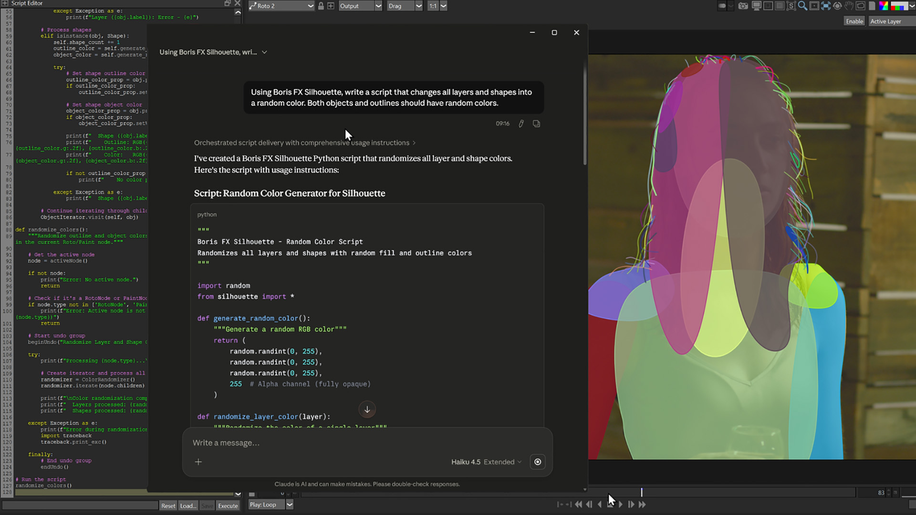Click the RGB channels swatch

(898, 6)
